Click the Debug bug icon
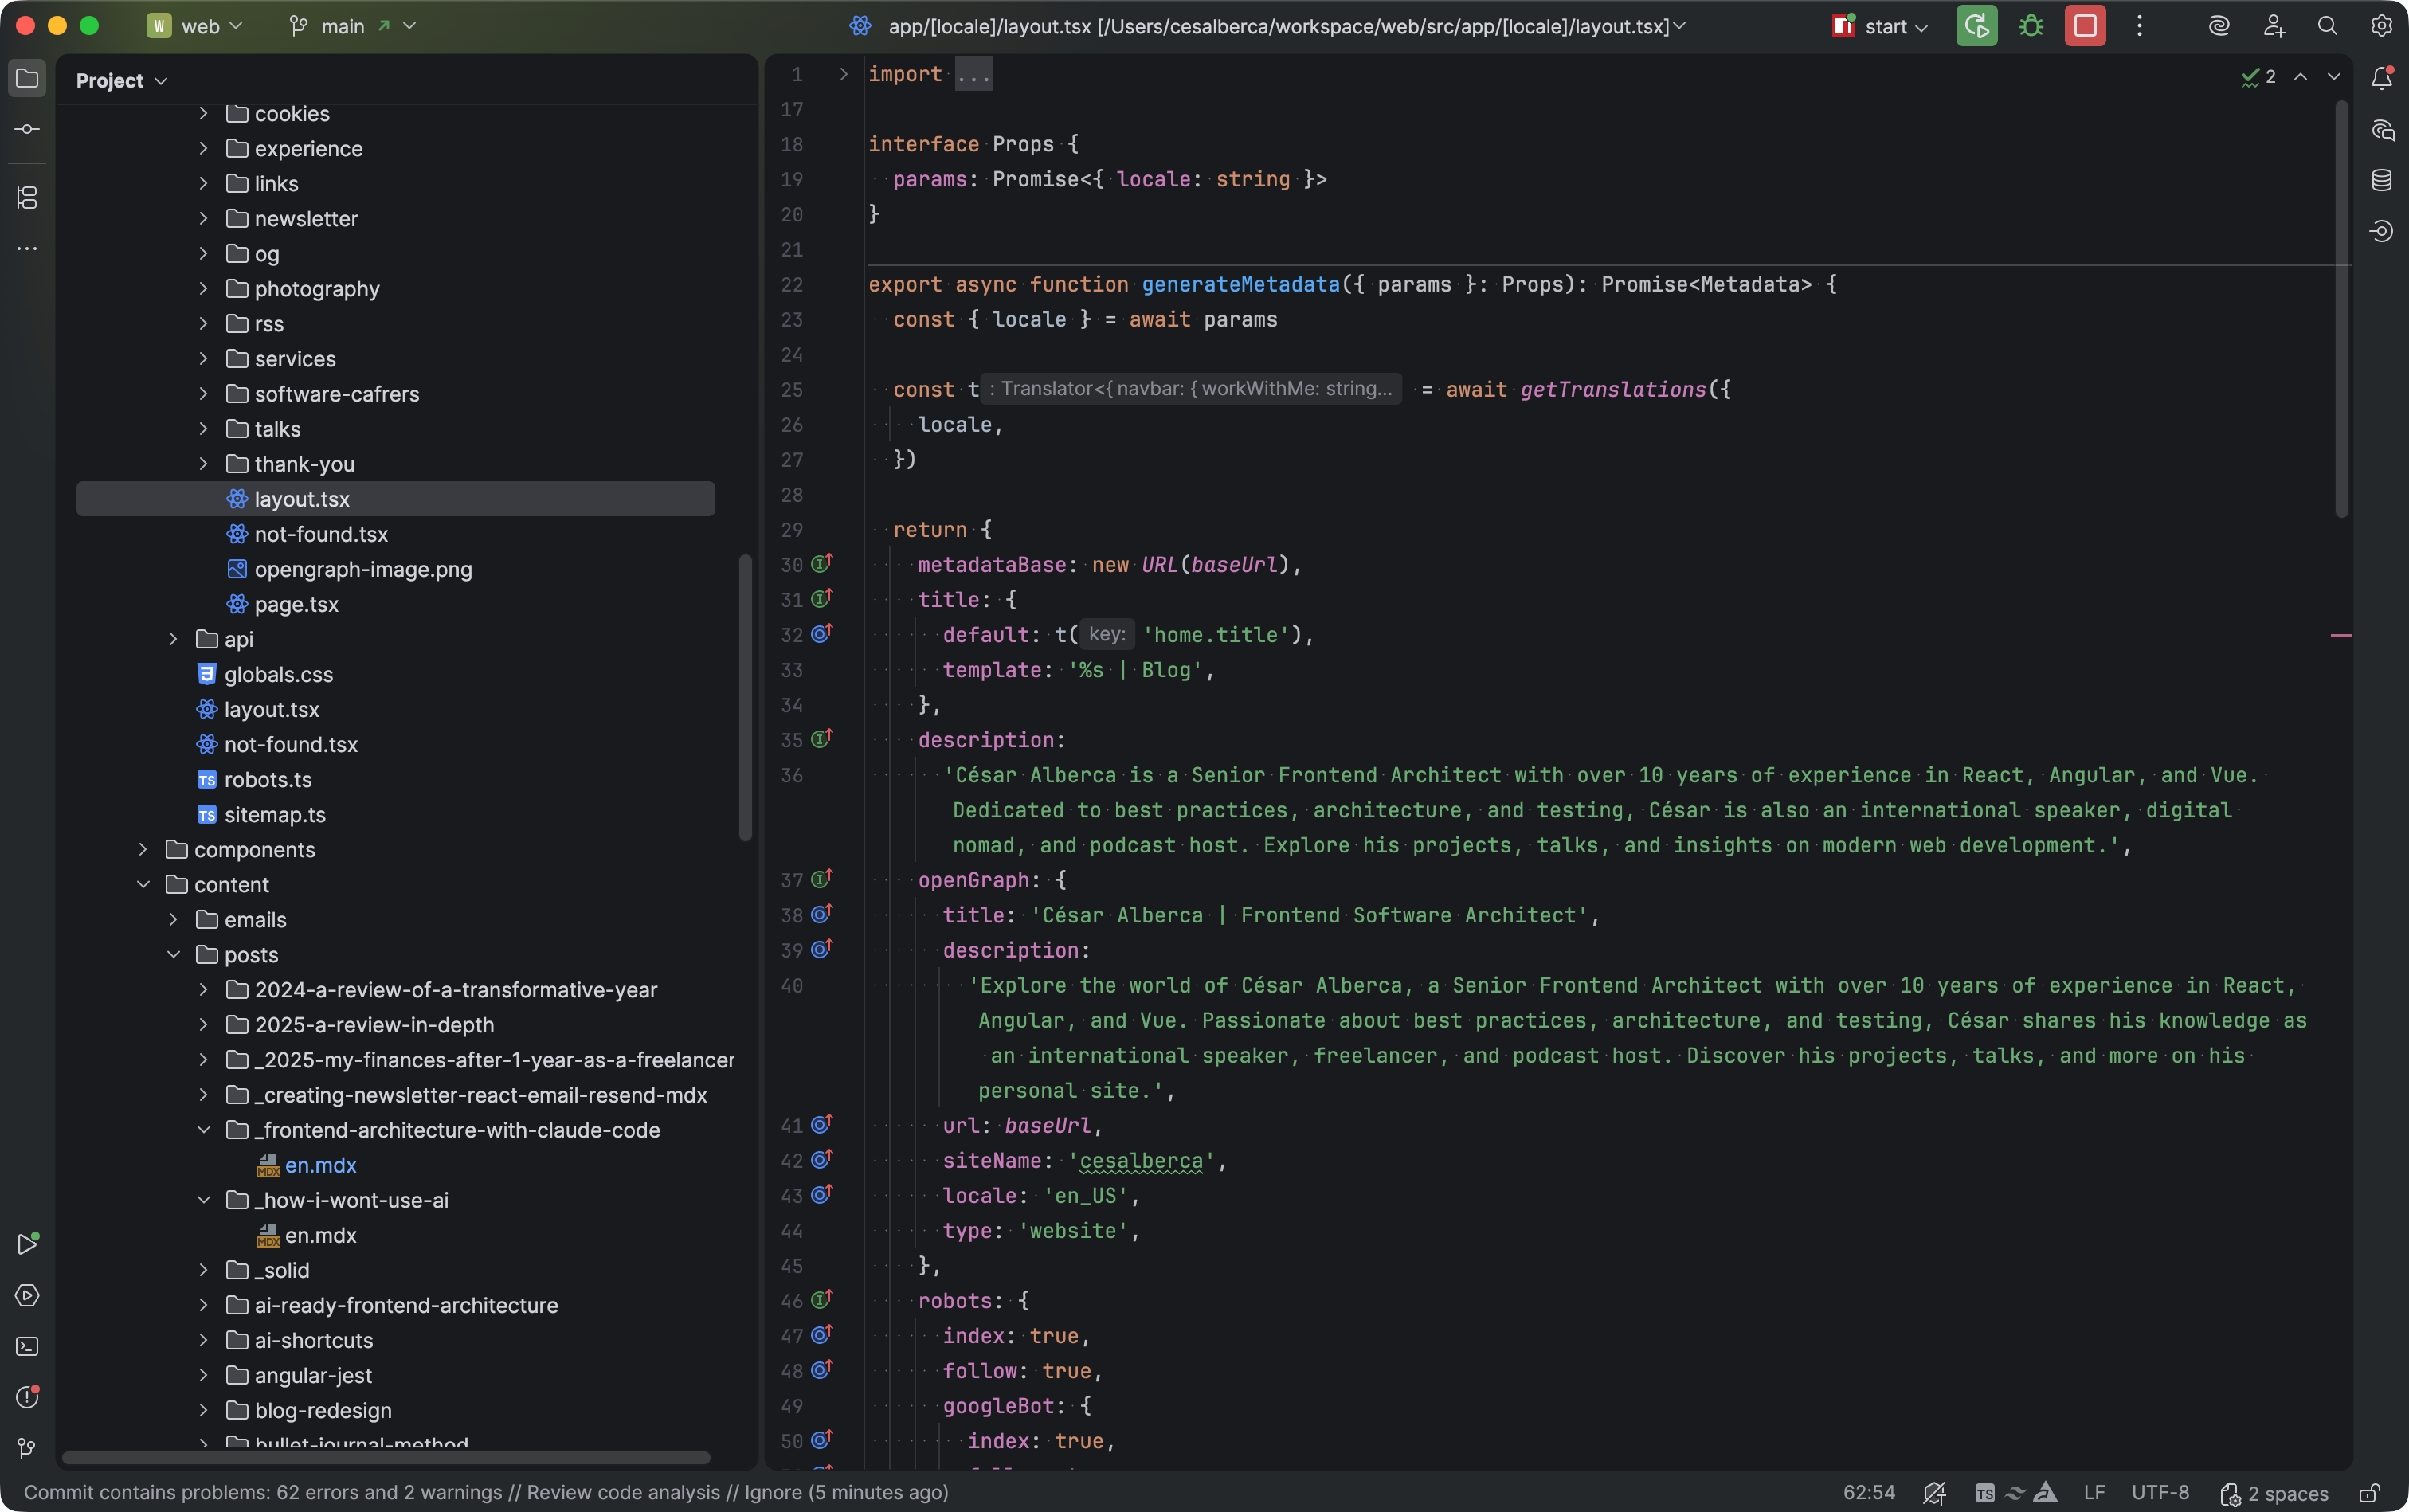This screenshot has width=2409, height=1512. click(2031, 26)
